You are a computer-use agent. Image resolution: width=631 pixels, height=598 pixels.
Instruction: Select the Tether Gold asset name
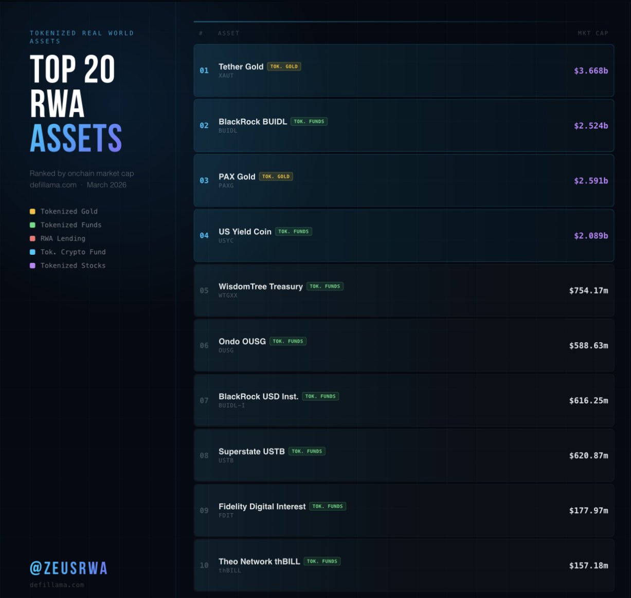(x=241, y=67)
